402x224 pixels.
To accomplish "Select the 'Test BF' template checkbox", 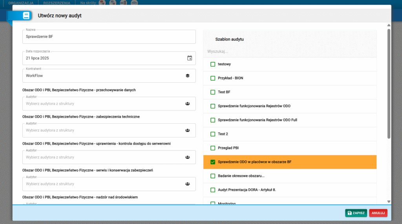I will [213, 92].
